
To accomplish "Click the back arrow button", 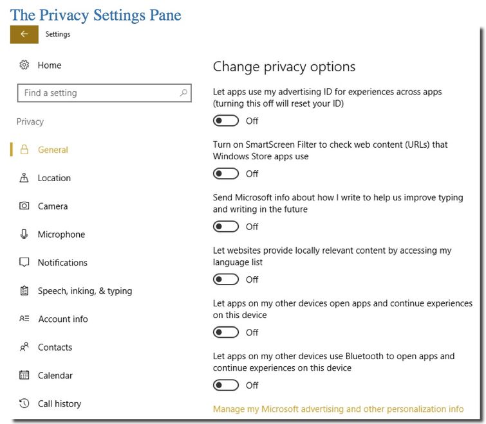I will pyautogui.click(x=24, y=34).
